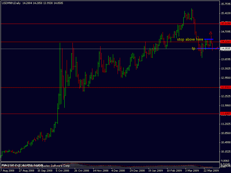Click the 5 Oct 2008 date label
Image resolution: width=231 pixels, height=173 pixels.
click(62, 170)
